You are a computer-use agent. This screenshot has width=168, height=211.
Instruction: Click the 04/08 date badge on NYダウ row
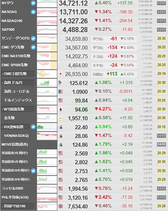click(x=161, y=3)
